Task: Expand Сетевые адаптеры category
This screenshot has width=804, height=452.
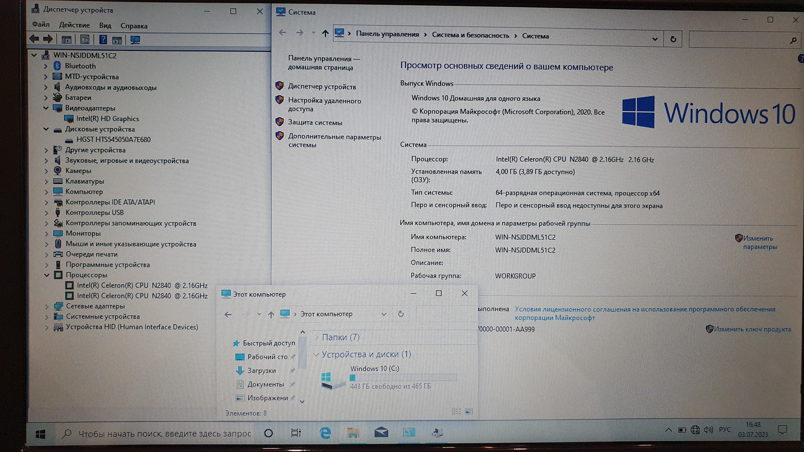Action: click(x=47, y=306)
